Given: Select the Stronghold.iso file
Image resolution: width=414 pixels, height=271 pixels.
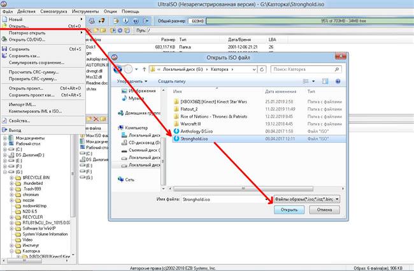Looking at the screenshot, I should 259,138.
